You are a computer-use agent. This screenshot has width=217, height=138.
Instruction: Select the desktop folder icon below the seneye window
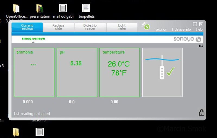[16, 132]
